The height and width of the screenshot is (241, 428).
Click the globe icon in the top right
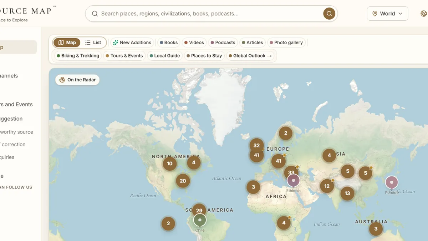(423, 14)
